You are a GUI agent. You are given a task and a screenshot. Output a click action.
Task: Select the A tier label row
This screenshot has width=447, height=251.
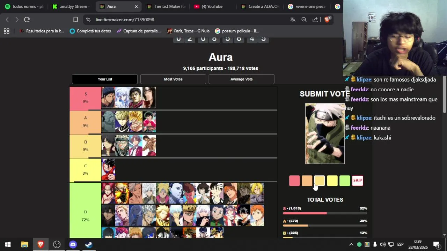[85, 122]
